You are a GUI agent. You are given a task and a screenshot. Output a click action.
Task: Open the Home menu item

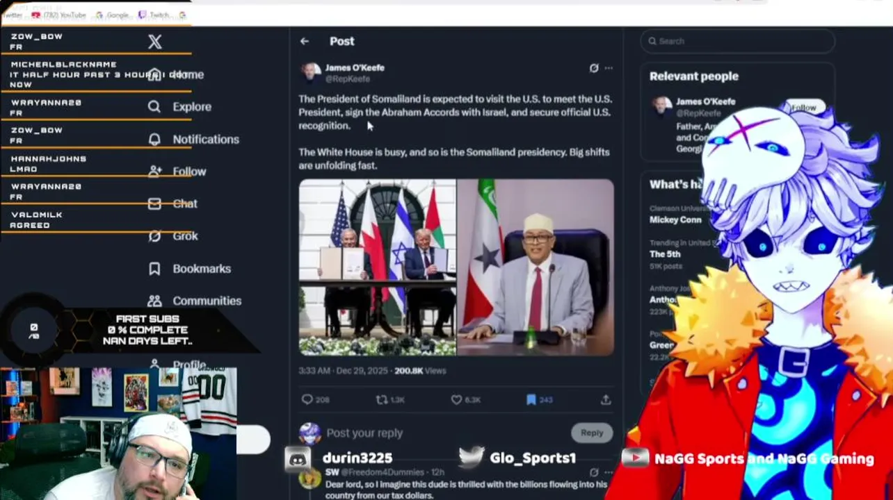tap(188, 74)
